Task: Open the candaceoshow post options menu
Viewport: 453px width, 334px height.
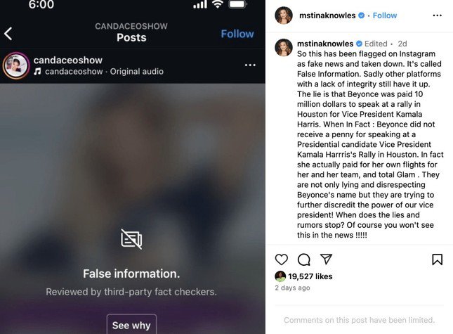Action: tap(250, 65)
